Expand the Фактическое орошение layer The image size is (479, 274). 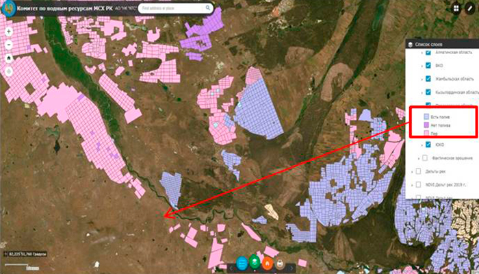[419, 158]
